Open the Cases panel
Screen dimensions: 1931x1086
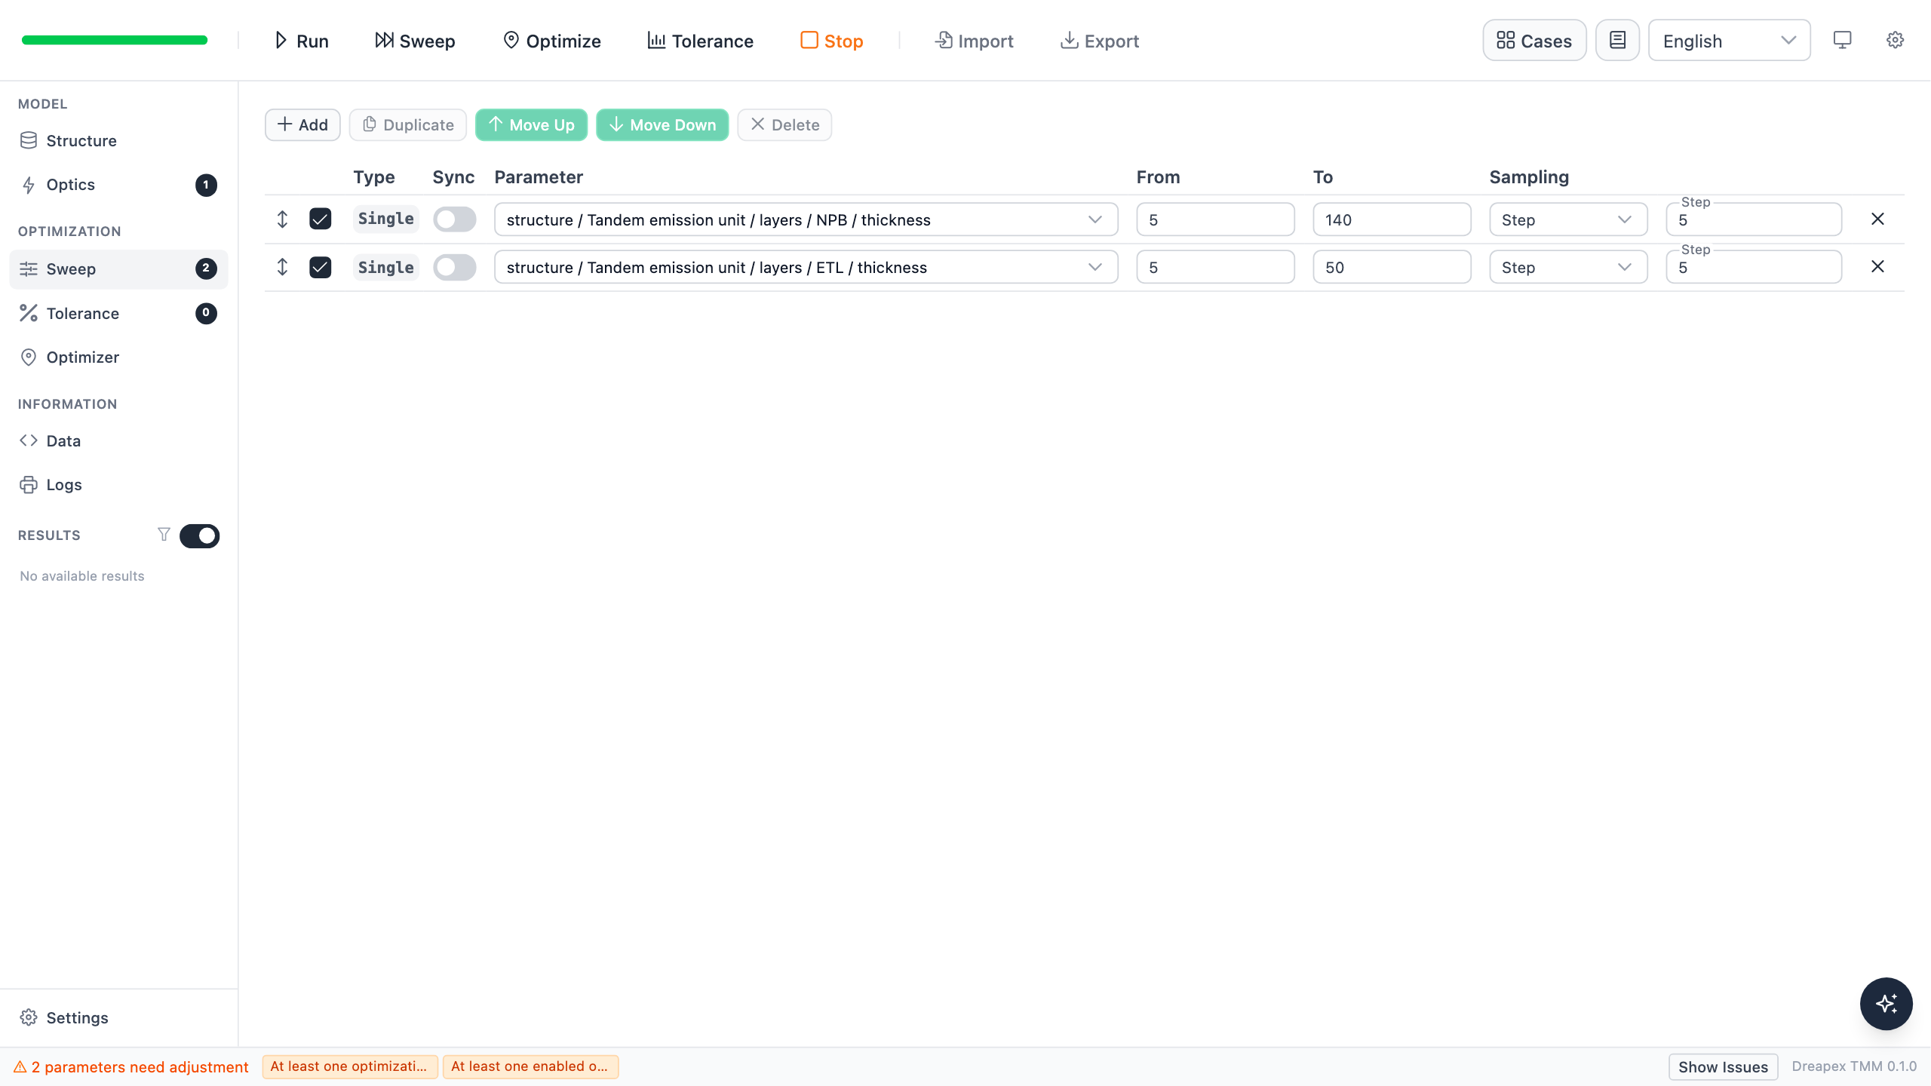coord(1534,41)
